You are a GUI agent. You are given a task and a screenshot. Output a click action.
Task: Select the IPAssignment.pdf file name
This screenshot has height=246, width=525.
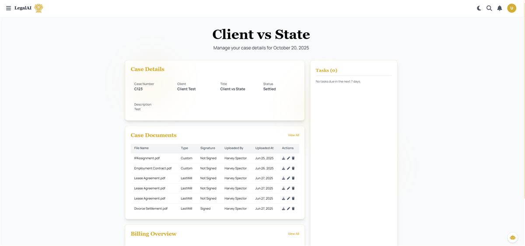coord(147,158)
